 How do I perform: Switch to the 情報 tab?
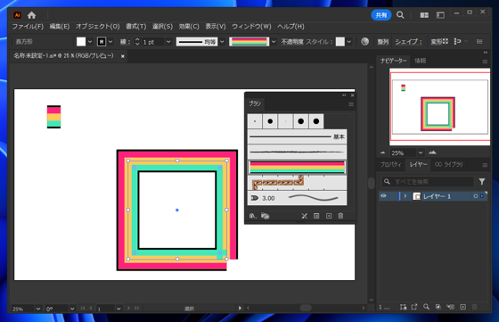tap(420, 61)
